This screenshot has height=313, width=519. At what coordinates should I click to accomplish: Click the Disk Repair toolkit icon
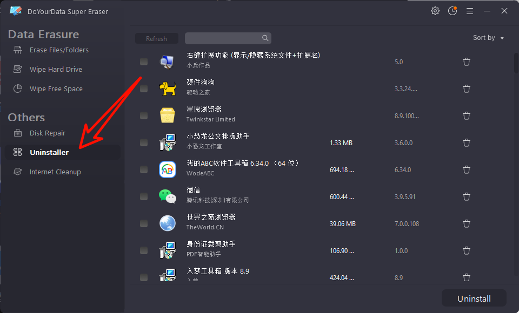[x=17, y=133]
